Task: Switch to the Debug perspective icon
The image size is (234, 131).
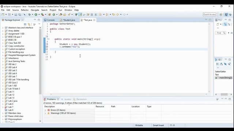Action: [x=230, y=15]
